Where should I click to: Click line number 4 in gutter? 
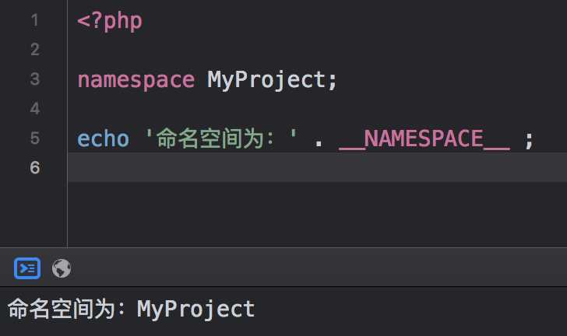35,109
